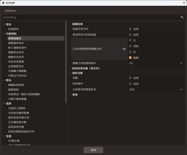Select HP降为零 in the tree
The image size is (187, 155).
click(x=14, y=141)
